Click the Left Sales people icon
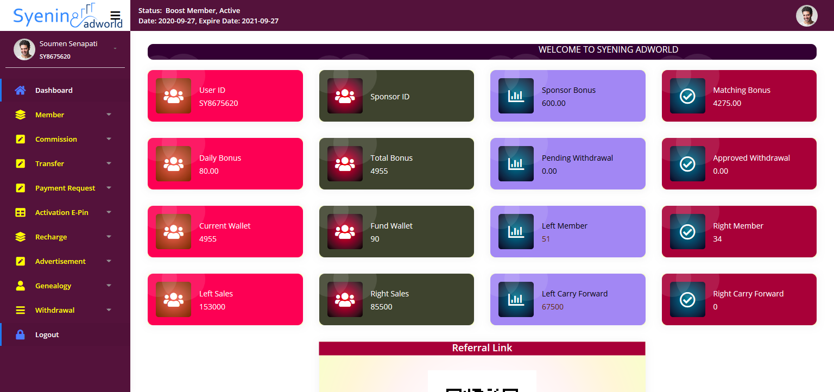Image resolution: width=834 pixels, height=392 pixels. pyautogui.click(x=173, y=300)
